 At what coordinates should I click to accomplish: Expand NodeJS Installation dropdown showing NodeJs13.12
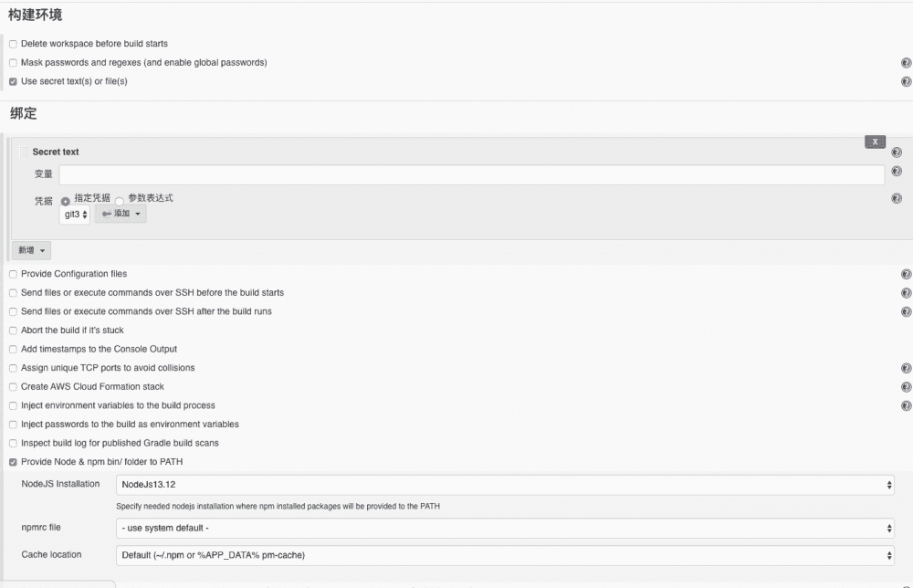click(505, 485)
